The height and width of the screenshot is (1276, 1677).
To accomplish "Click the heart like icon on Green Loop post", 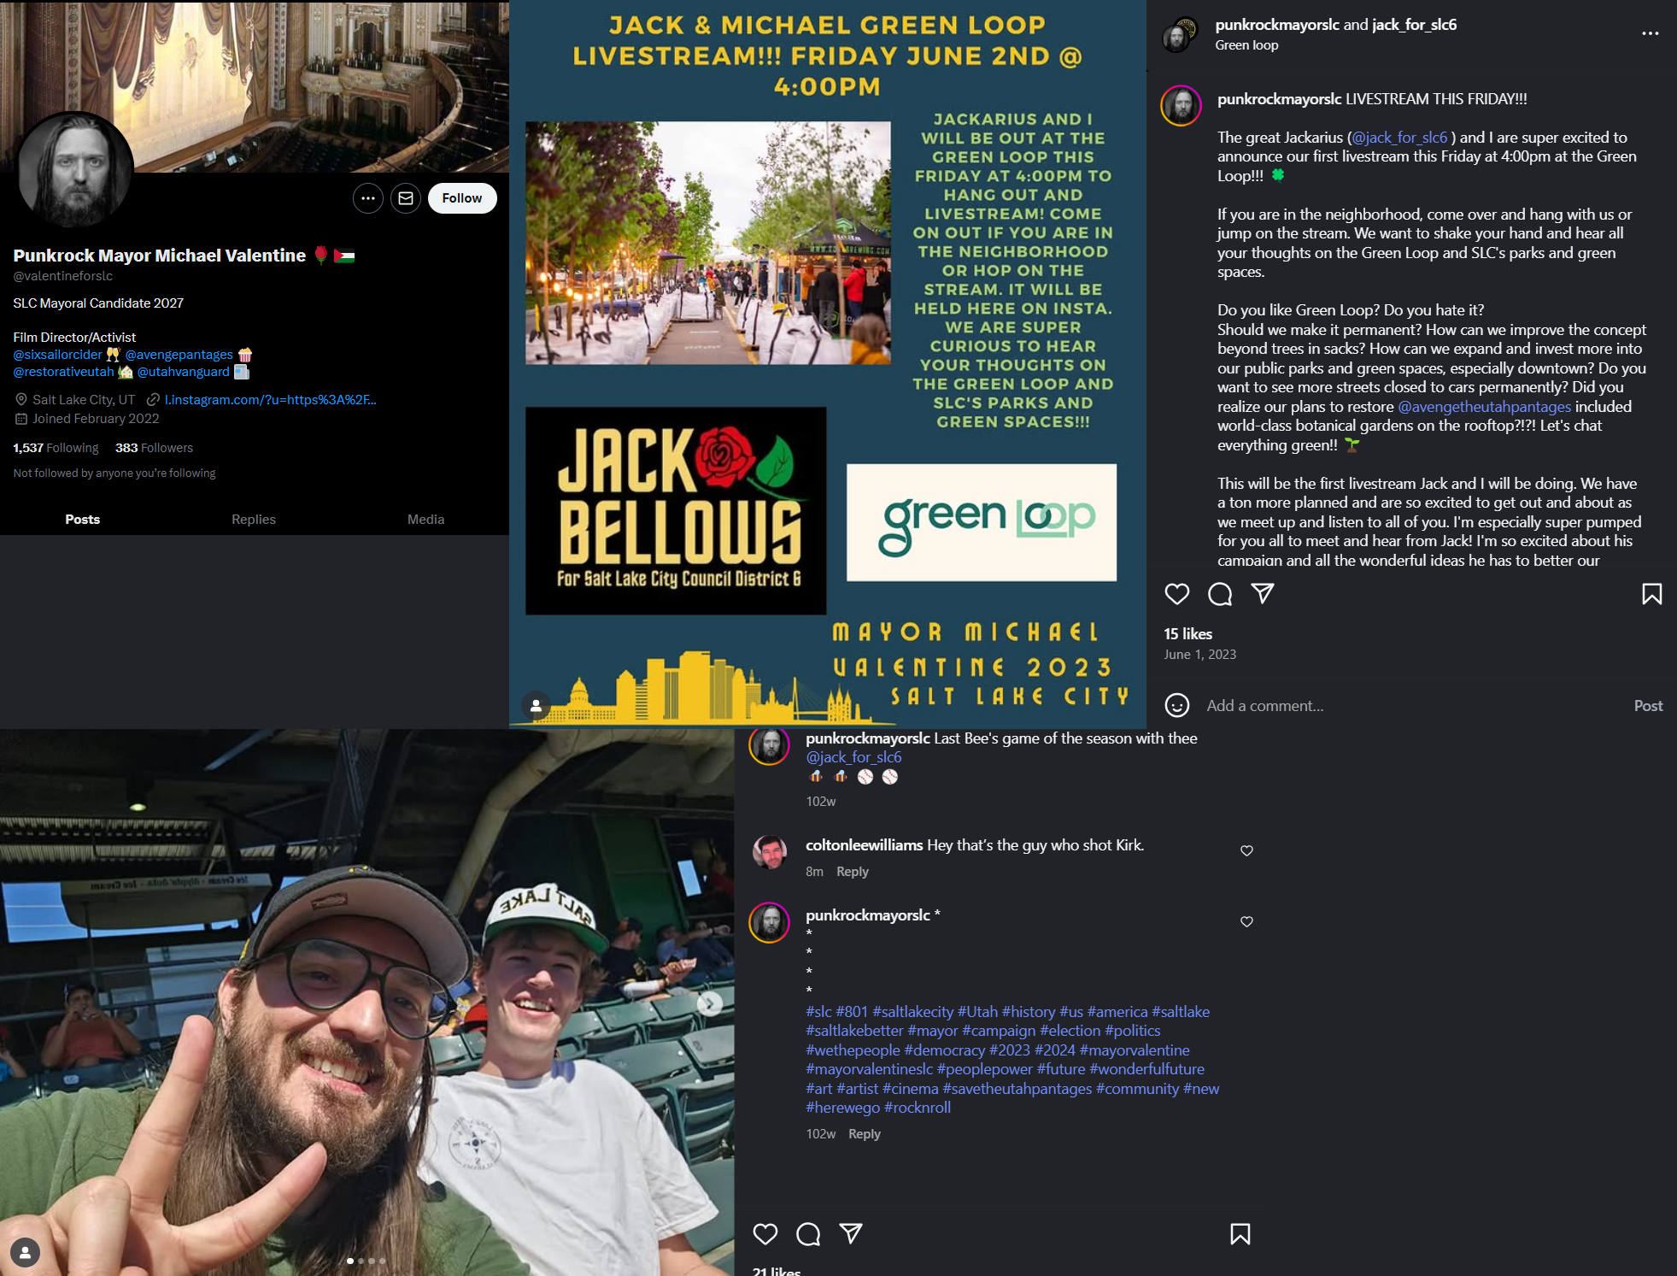I will click(x=1176, y=594).
